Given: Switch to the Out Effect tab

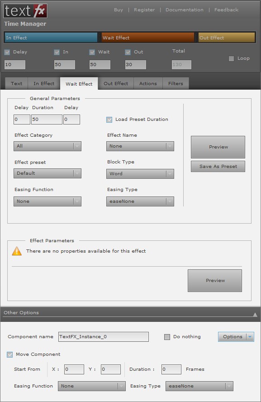Looking at the screenshot, I should point(116,84).
